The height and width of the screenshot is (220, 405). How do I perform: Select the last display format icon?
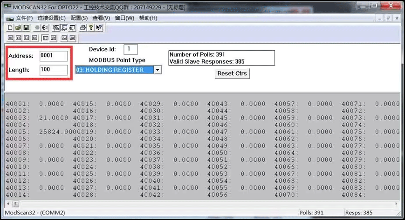72,38
